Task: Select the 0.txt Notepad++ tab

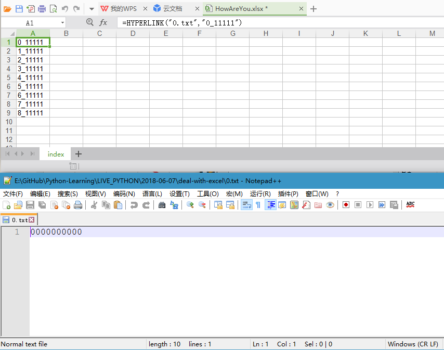Action: coord(19,220)
